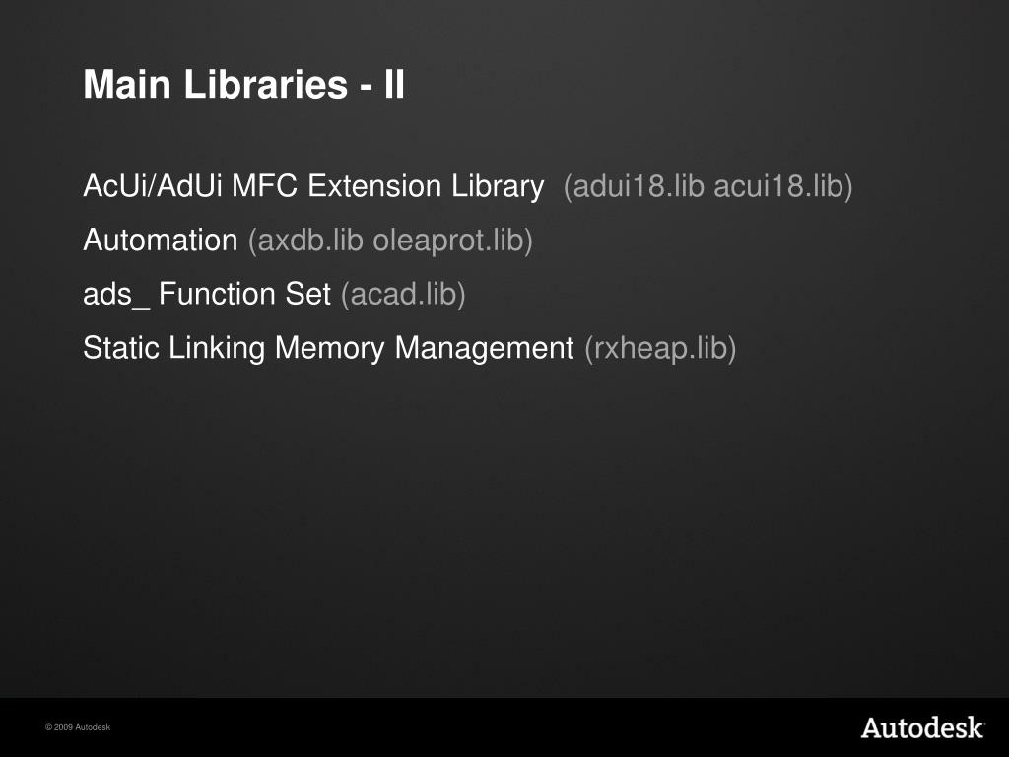This screenshot has height=757, width=1009.
Task: Click the word Libraries in the title
Action: tap(266, 84)
